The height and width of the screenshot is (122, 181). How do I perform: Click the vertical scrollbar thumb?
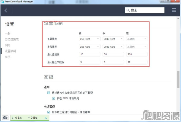pos(178,80)
